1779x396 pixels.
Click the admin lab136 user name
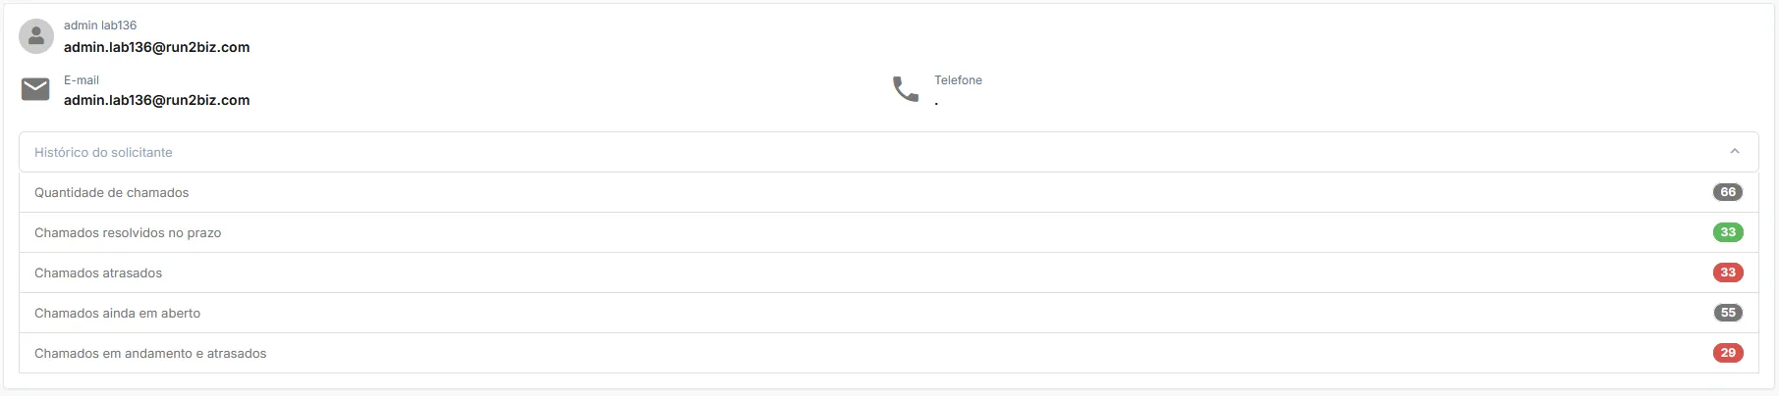pos(100,25)
